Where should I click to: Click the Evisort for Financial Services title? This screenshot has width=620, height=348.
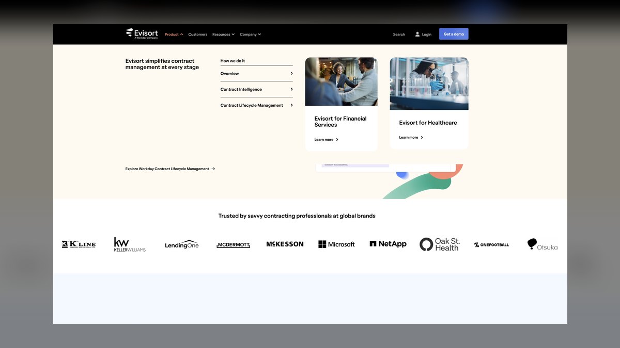coord(340,122)
